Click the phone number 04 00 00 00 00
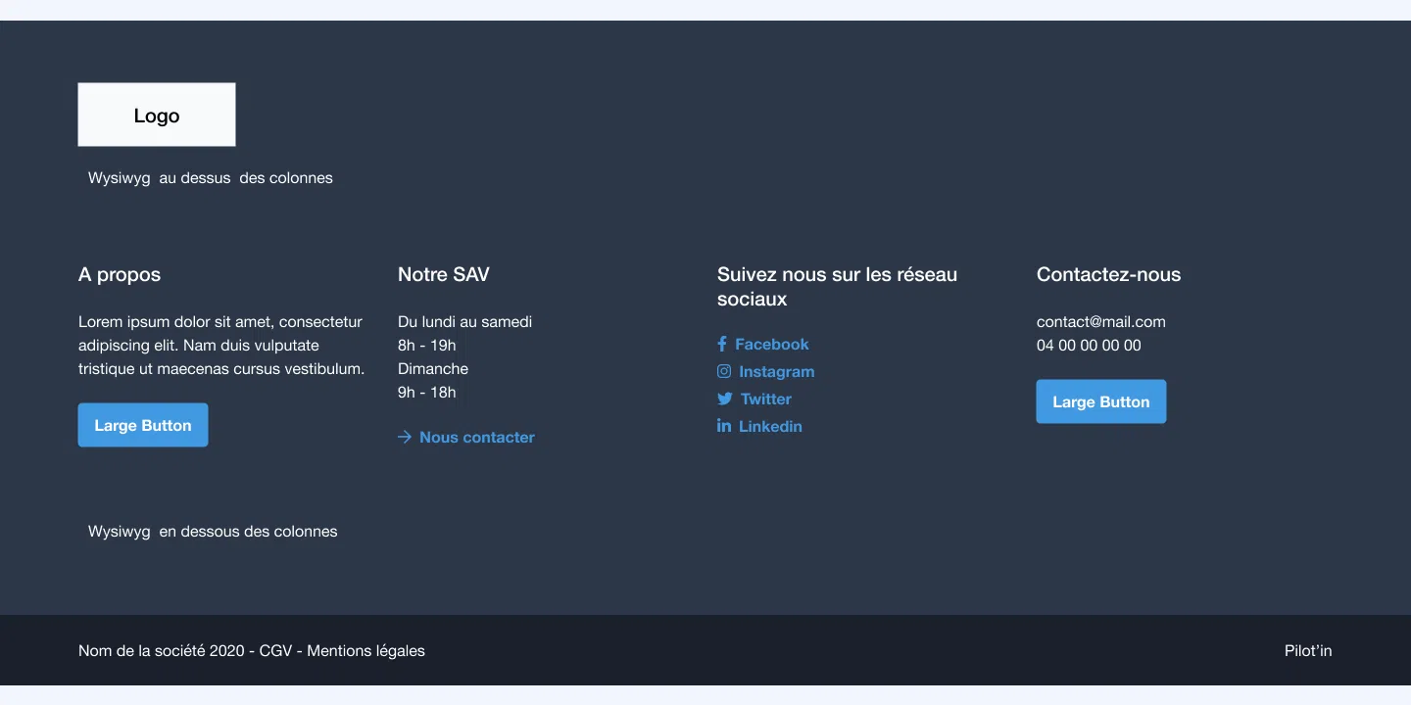Screen dimensions: 1411x705 (1089, 346)
